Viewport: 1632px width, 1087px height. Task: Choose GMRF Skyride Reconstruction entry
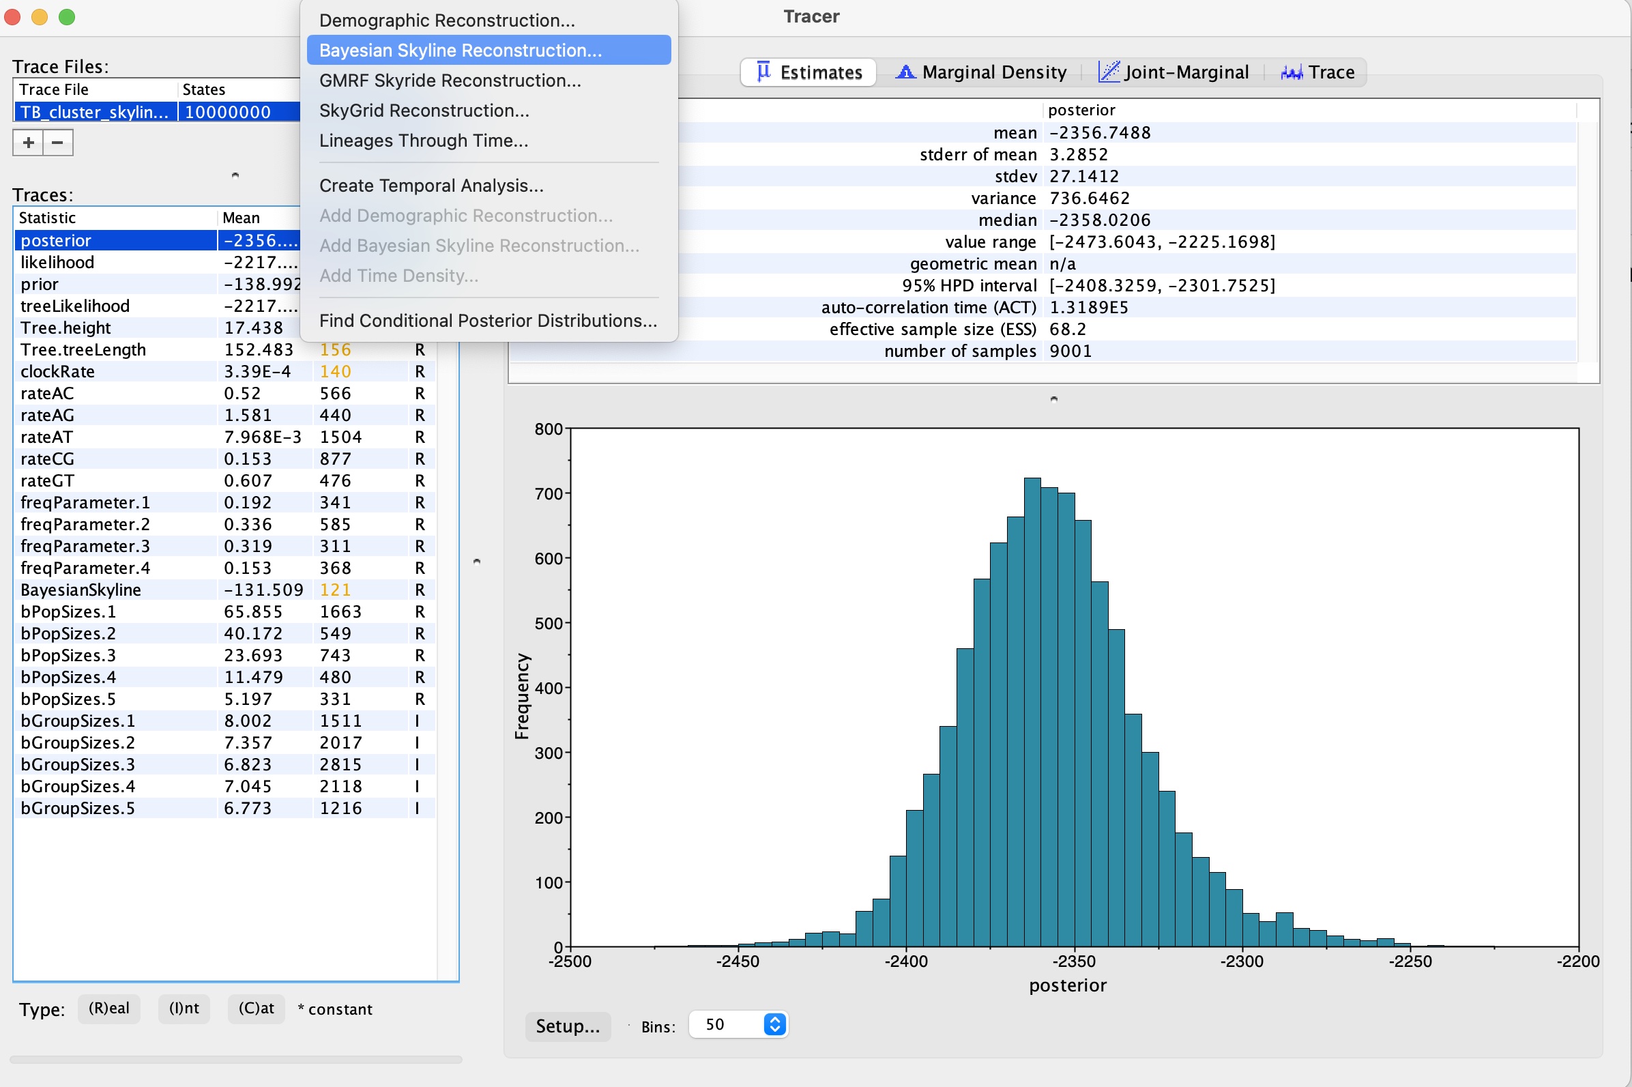[489, 81]
